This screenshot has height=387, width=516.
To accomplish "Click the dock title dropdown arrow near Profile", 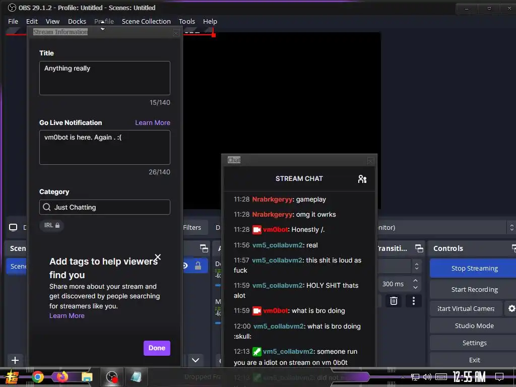I will pyautogui.click(x=103, y=29).
